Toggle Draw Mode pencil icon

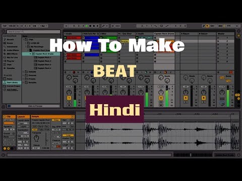click(204, 26)
